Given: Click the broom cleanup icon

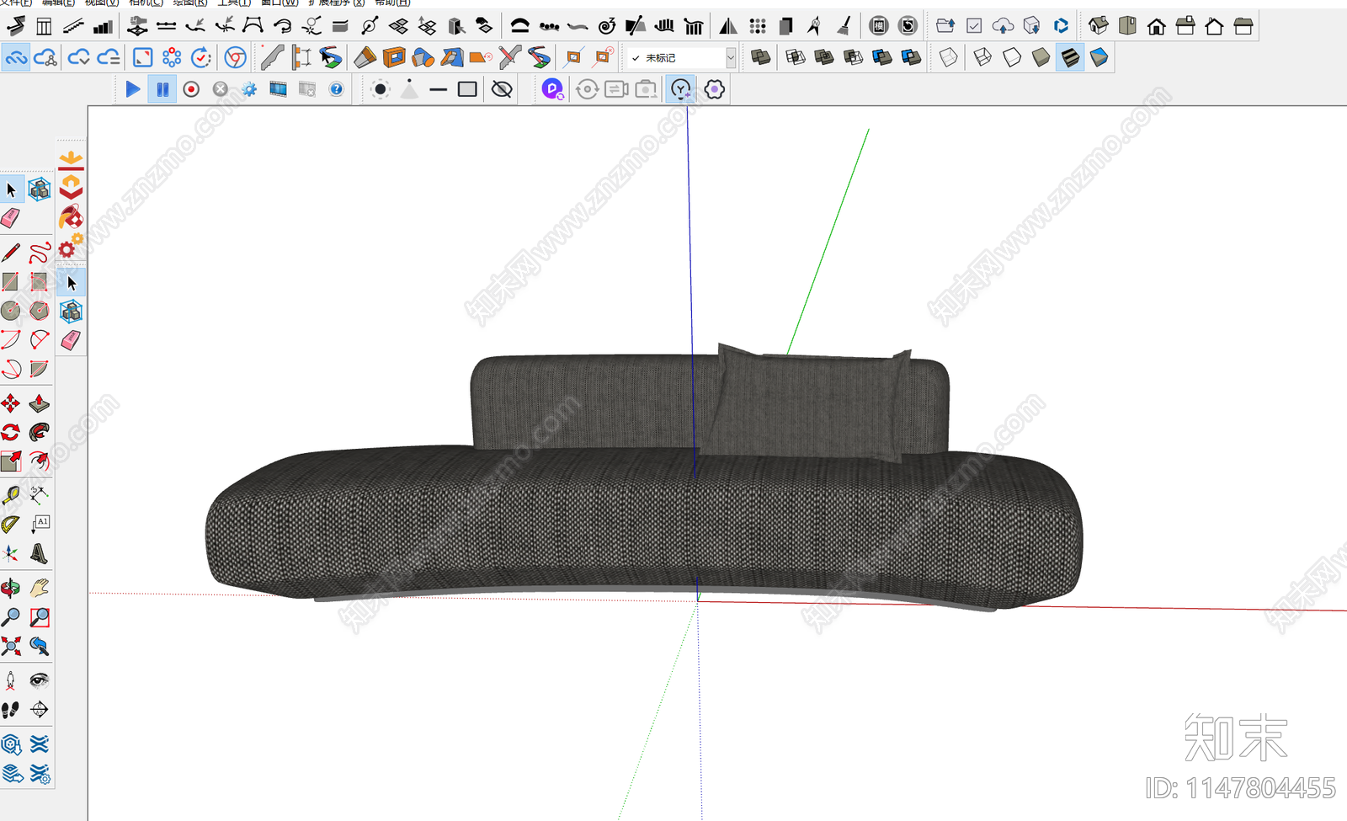Looking at the screenshot, I should click(x=844, y=26).
